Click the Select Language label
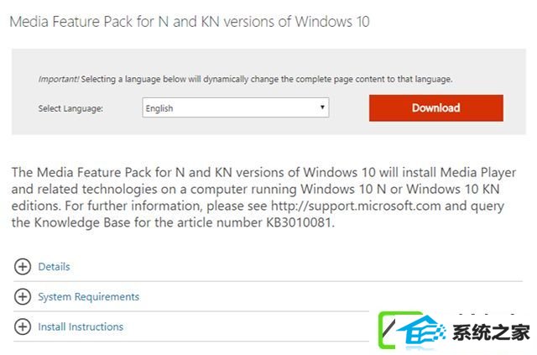The height and width of the screenshot is (355, 537). [70, 108]
